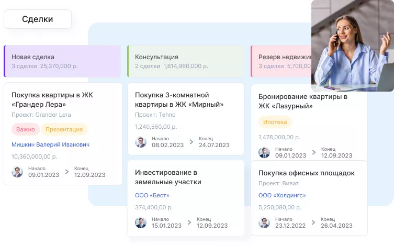Click date arrow on office purchase card
The height and width of the screenshot is (246, 394).
(313, 222)
